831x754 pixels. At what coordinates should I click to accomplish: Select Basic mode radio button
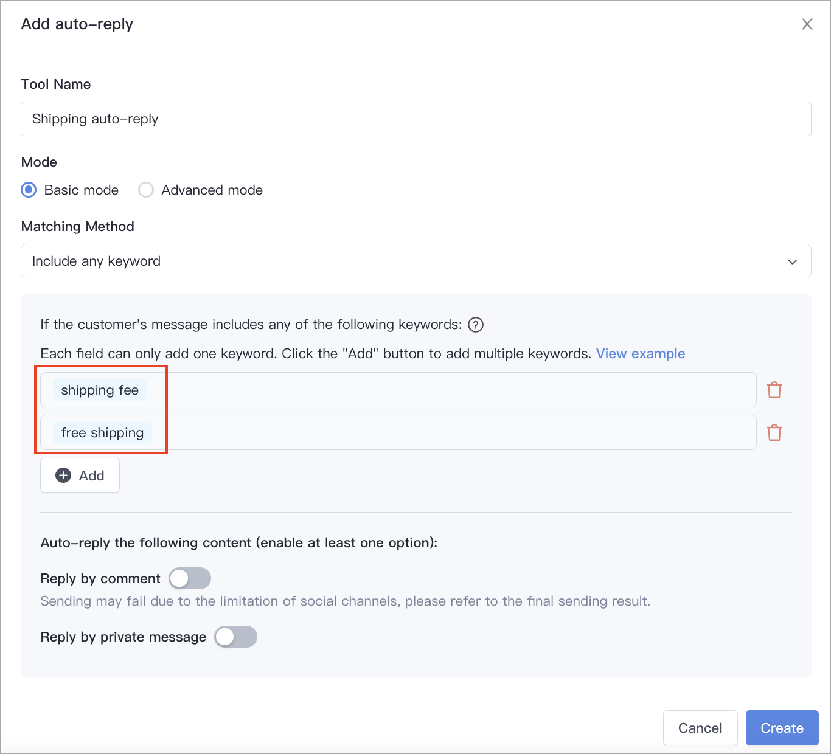coord(29,190)
